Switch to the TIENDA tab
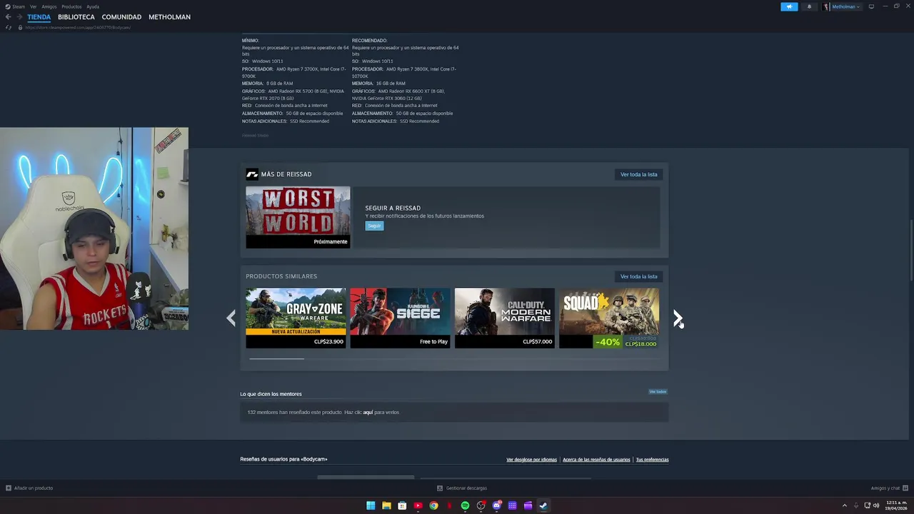The width and height of the screenshot is (914, 514). click(x=39, y=17)
